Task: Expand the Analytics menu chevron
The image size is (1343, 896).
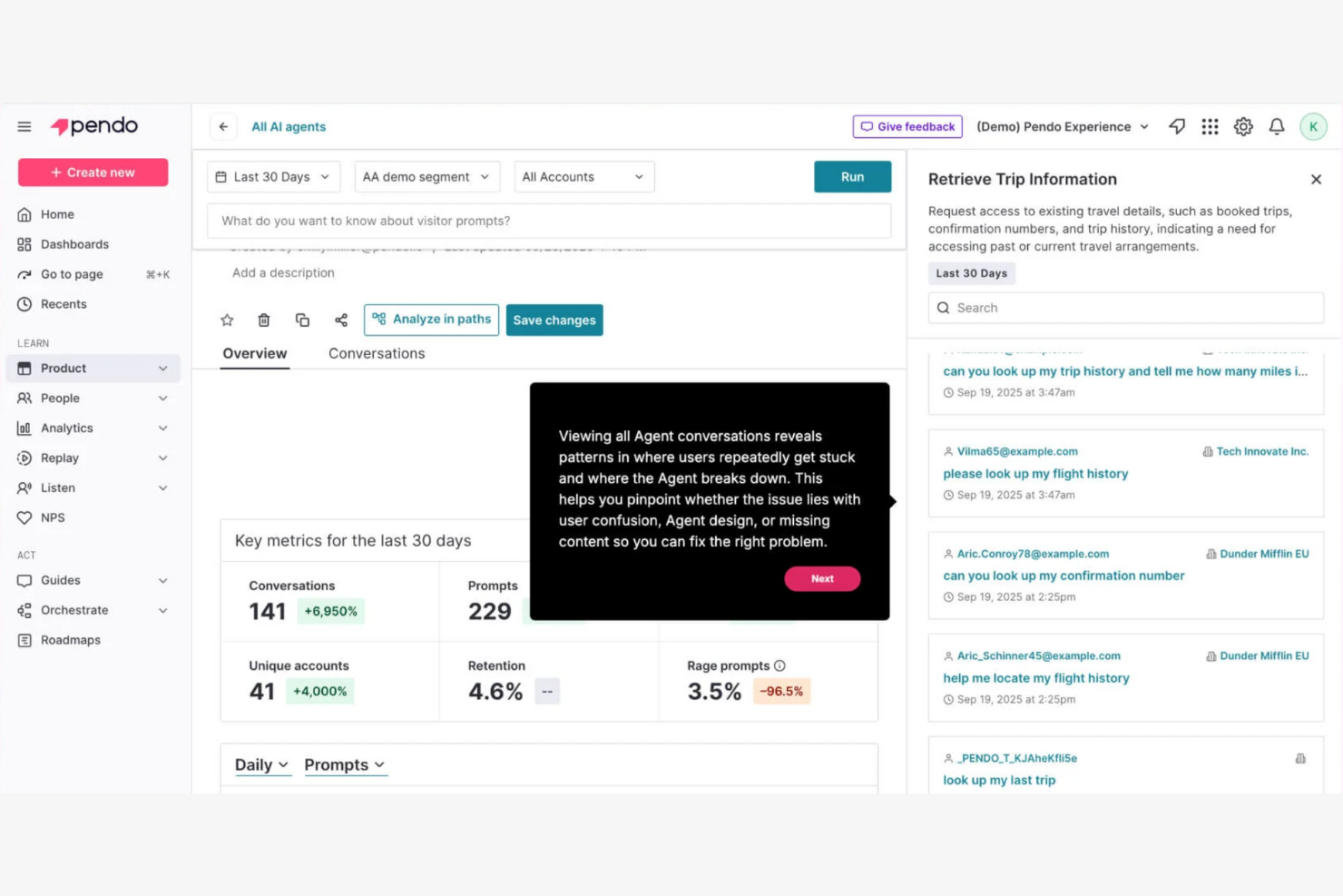Action: click(x=162, y=428)
